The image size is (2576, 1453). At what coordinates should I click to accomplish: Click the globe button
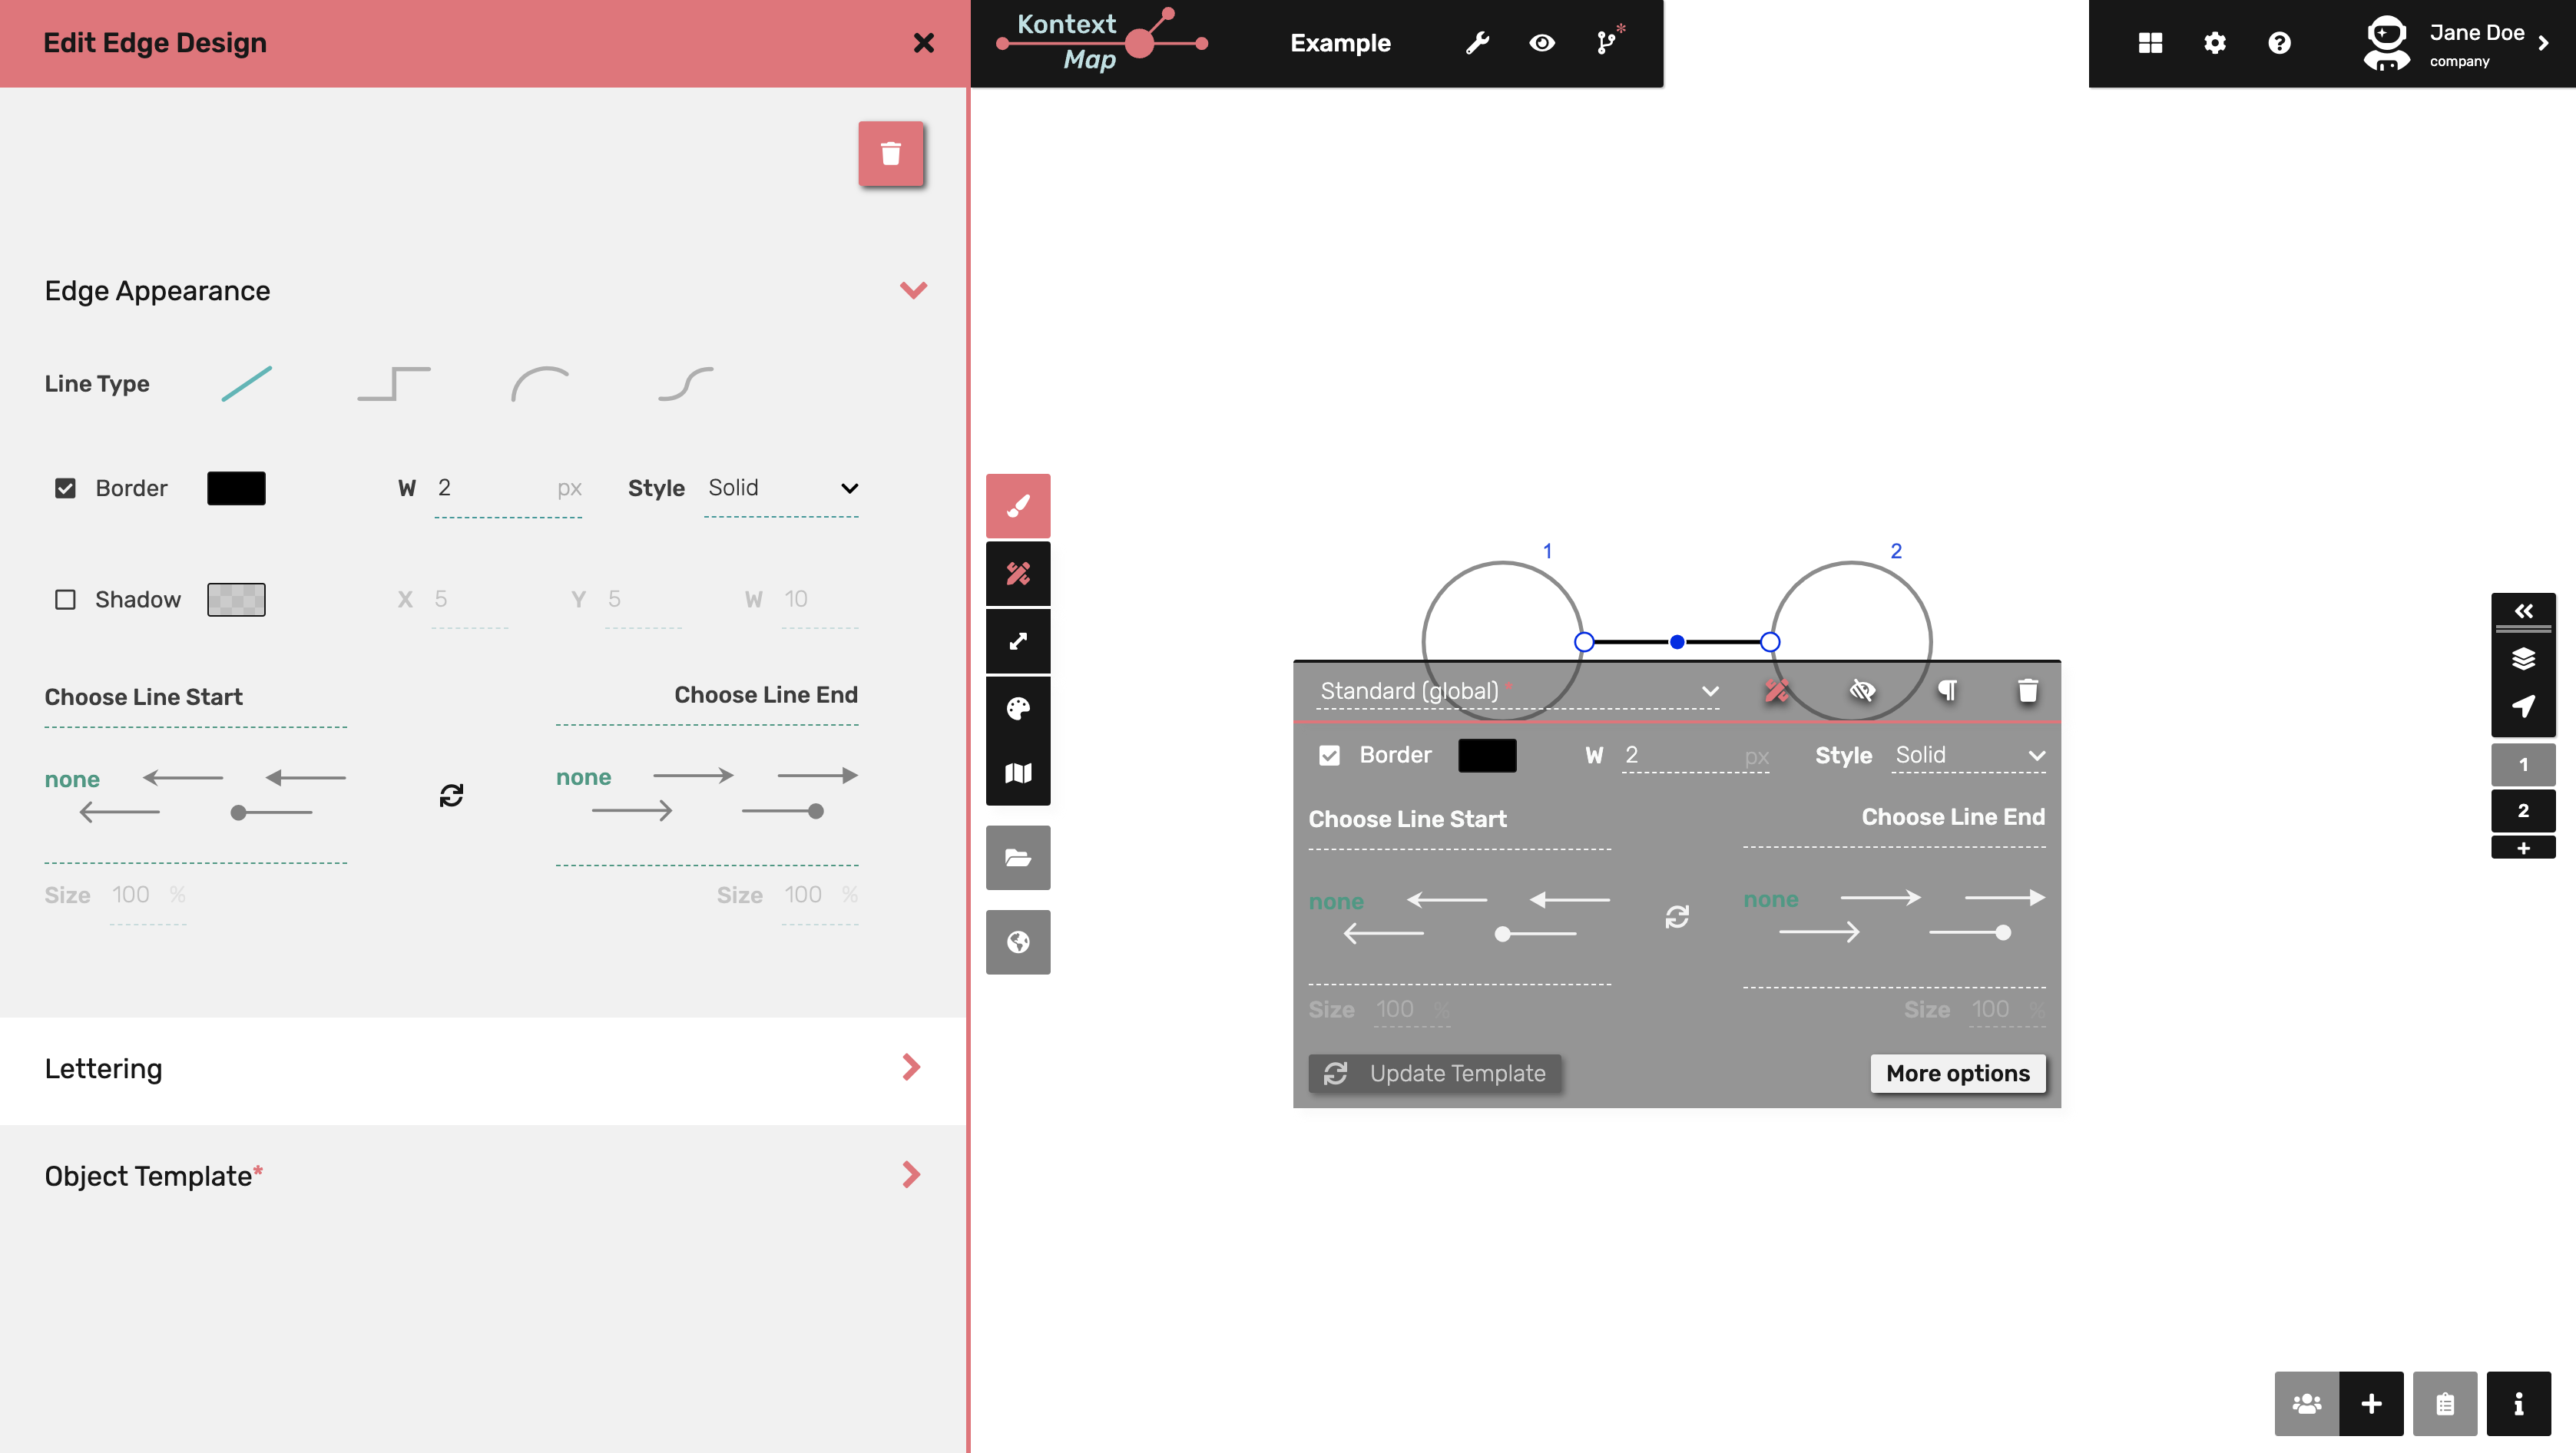(x=1018, y=942)
